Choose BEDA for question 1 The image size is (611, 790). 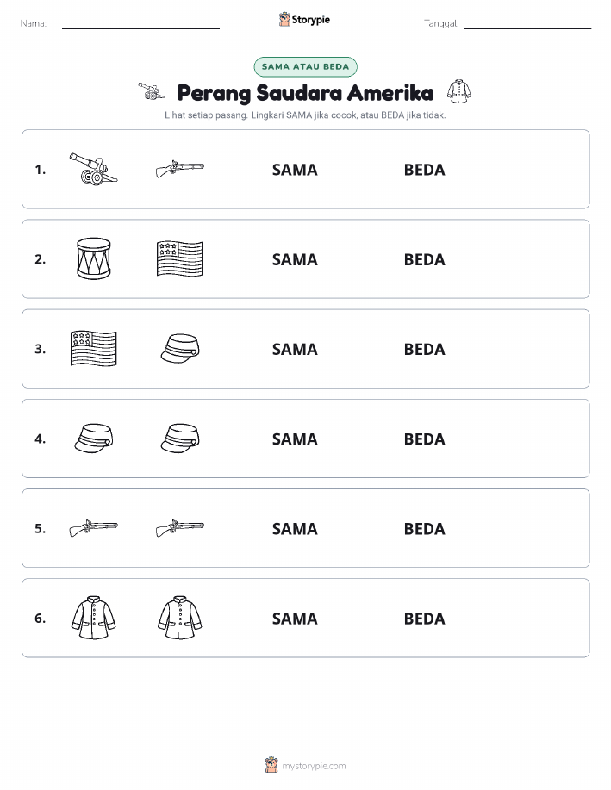425,170
